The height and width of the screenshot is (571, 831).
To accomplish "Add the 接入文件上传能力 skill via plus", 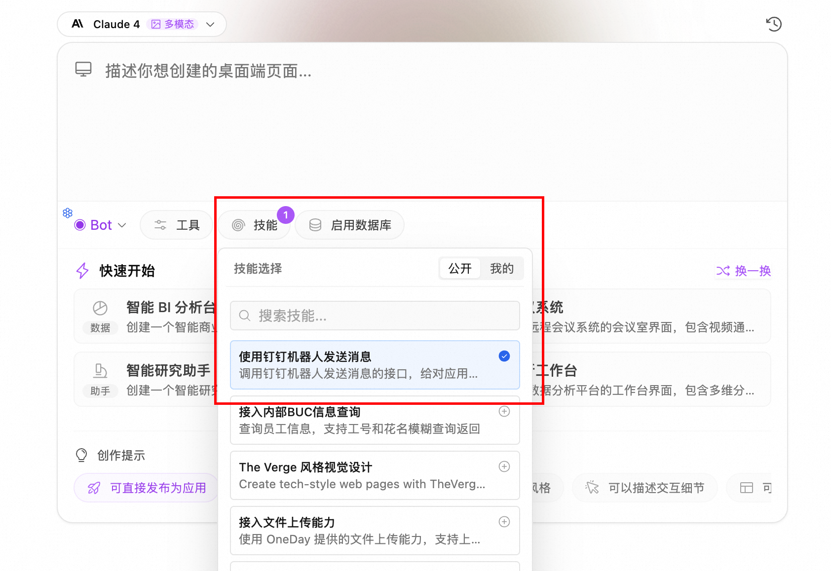I will click(x=504, y=522).
